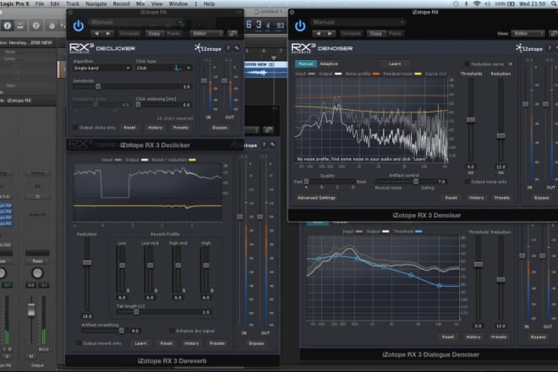Toggle Reduction curve checkbox in Denoiser
Image resolution: width=558 pixels, height=372 pixels.
[467, 64]
